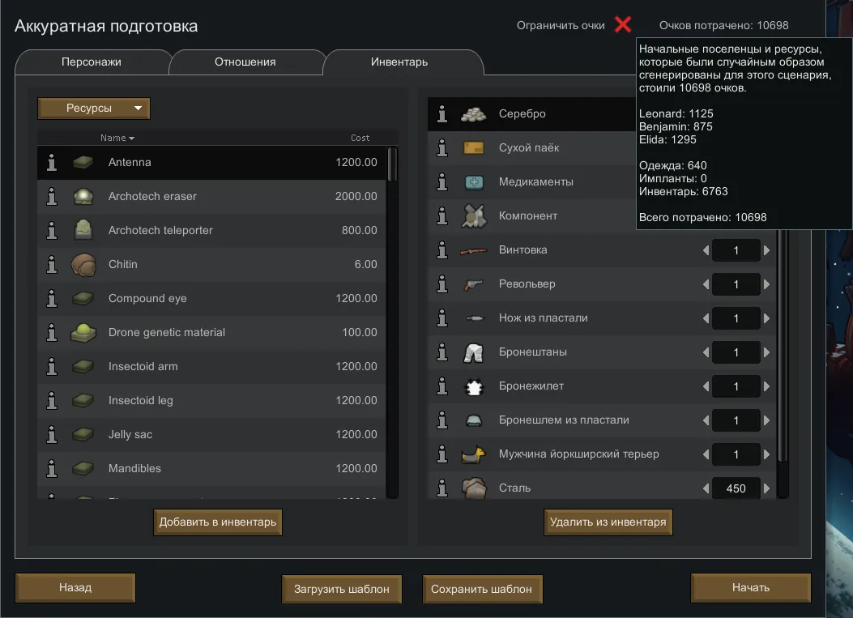This screenshot has width=853, height=618.
Task: Click the info icon beside Серебро
Action: pos(442,114)
